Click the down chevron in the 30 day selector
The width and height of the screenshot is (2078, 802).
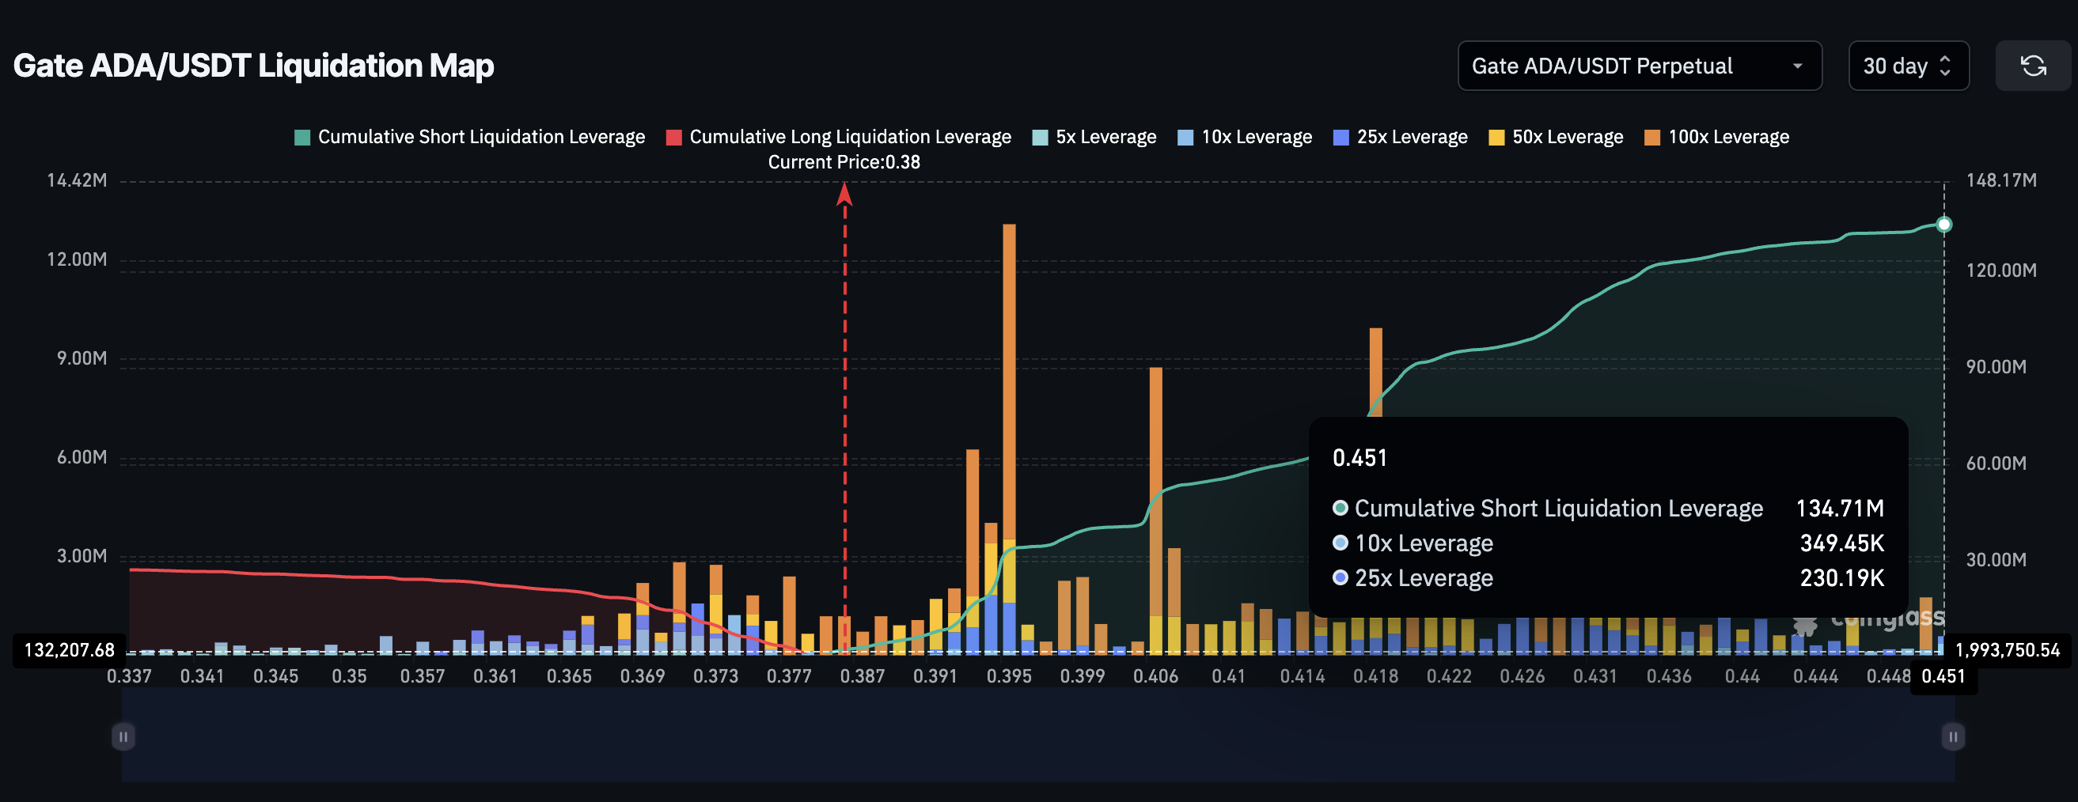point(1947,72)
